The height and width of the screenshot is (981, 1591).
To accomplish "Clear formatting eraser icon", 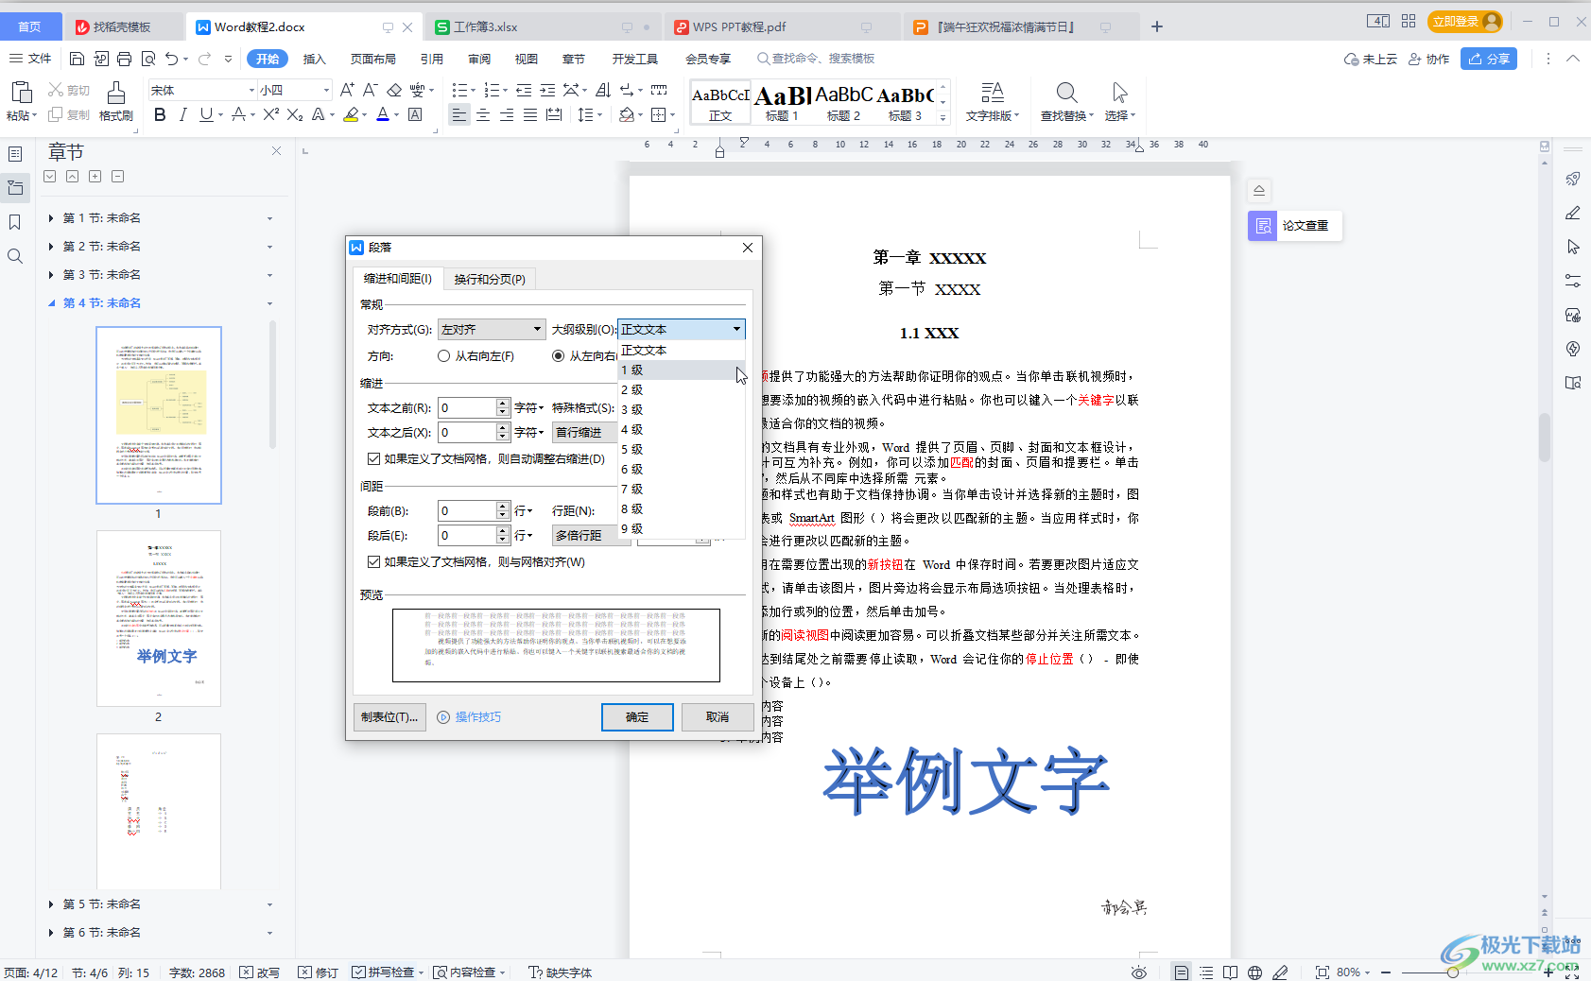I will point(394,90).
